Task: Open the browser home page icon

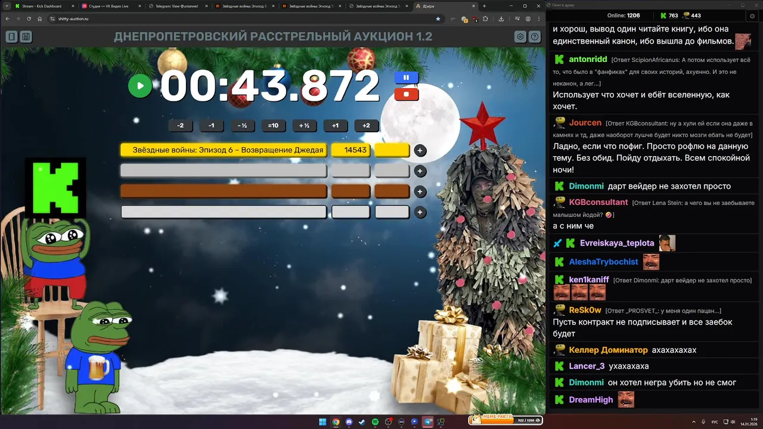Action: [39, 18]
